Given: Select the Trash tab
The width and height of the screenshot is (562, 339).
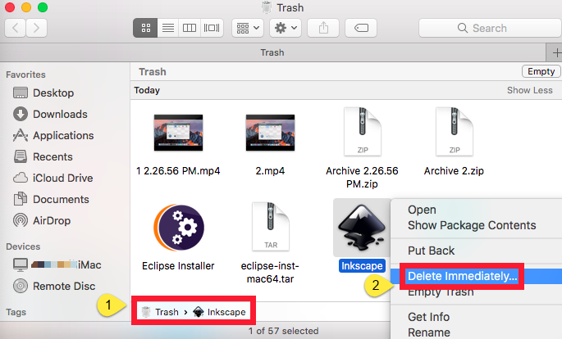Looking at the screenshot, I should [272, 52].
